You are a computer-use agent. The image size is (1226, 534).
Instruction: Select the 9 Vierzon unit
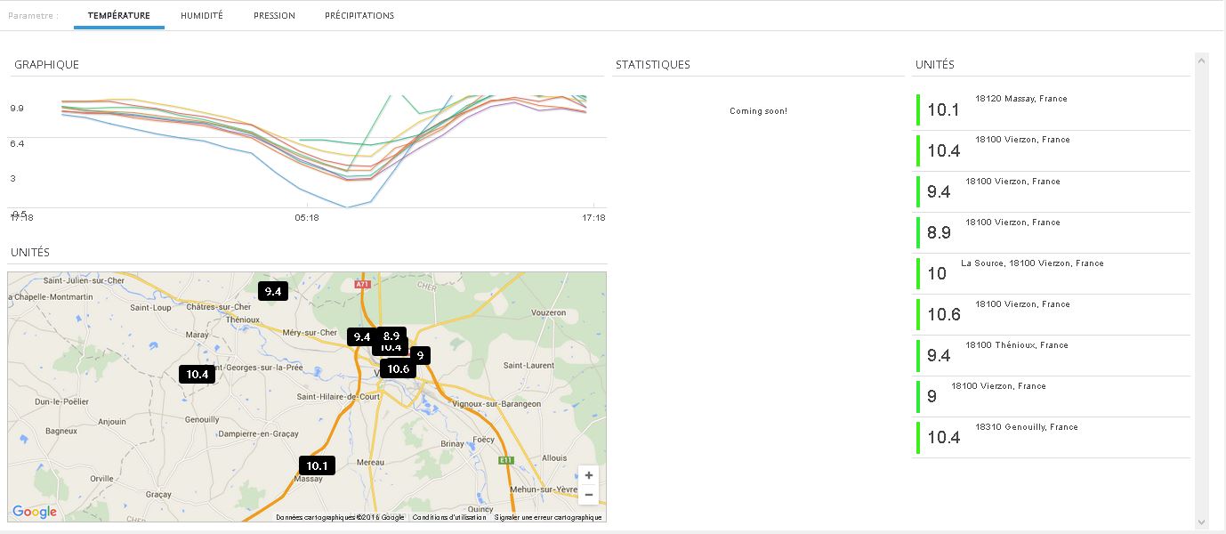click(1051, 397)
